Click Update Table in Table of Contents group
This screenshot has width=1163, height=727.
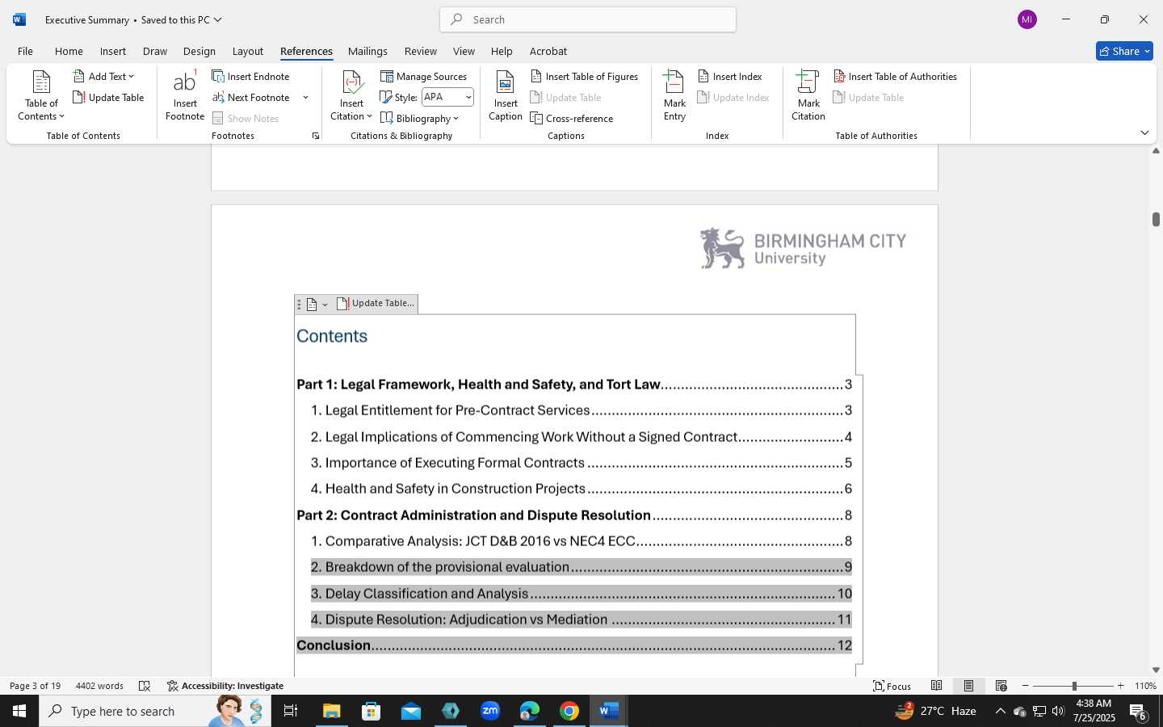[x=109, y=97]
